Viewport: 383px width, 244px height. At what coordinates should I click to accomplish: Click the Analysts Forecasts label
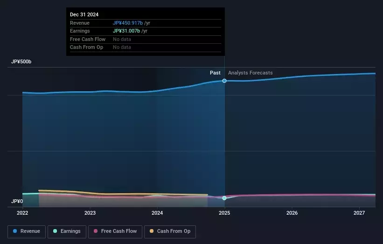click(x=250, y=73)
